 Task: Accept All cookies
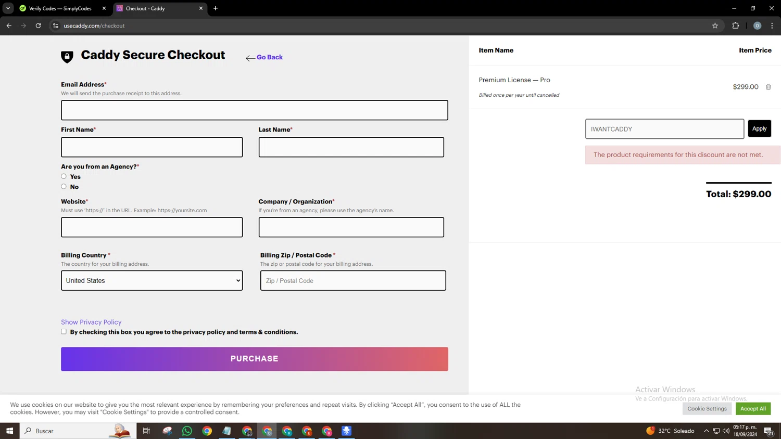(x=753, y=408)
